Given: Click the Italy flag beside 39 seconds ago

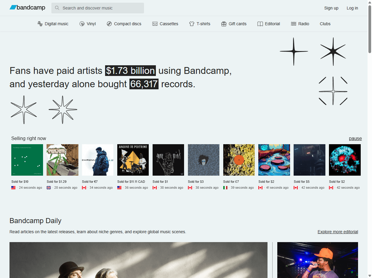Looking at the screenshot, I should [x=225, y=188].
